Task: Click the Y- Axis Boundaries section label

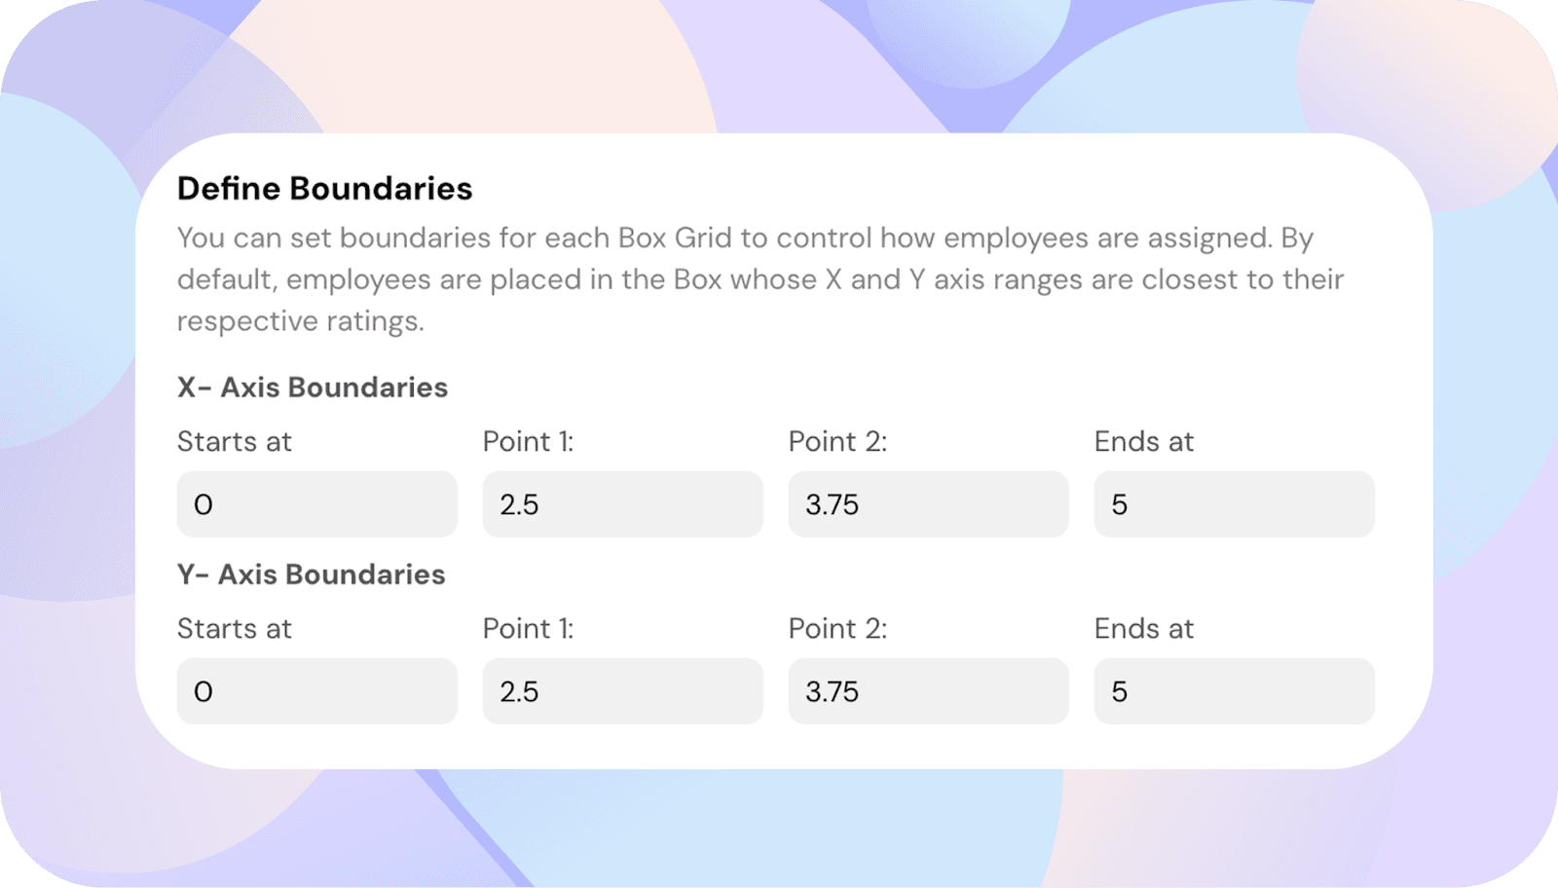Action: (311, 574)
